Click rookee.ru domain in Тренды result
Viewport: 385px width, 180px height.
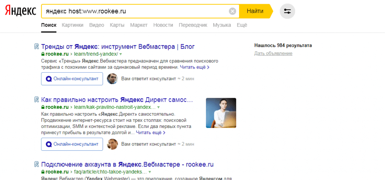click(x=57, y=54)
